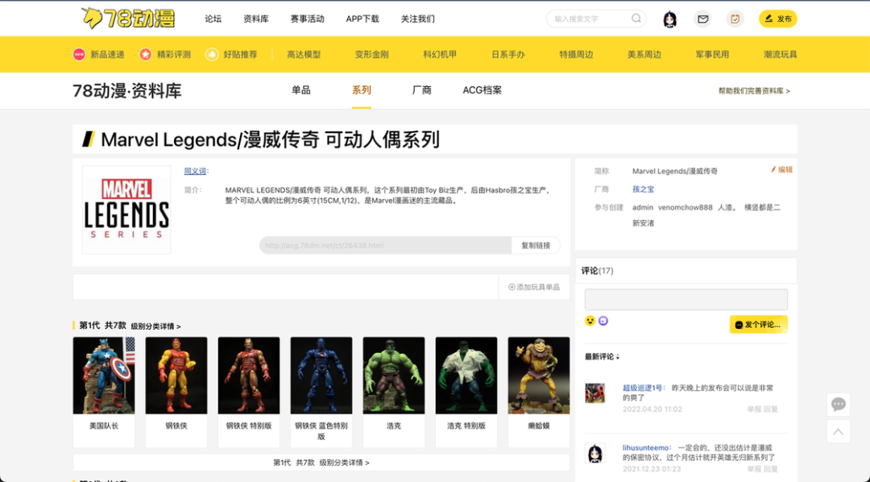Click the 同义词 link

coord(195,171)
